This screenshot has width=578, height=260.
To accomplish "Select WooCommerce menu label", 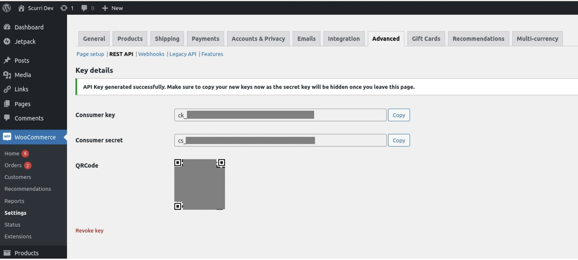I will [35, 137].
